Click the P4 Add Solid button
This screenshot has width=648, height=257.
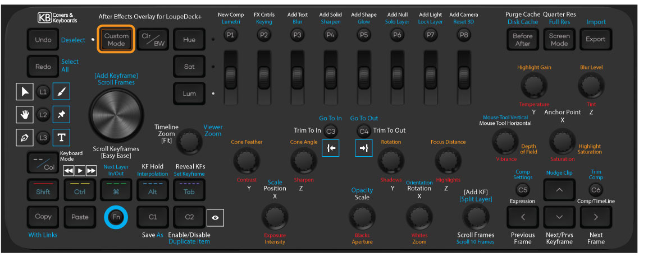[330, 35]
